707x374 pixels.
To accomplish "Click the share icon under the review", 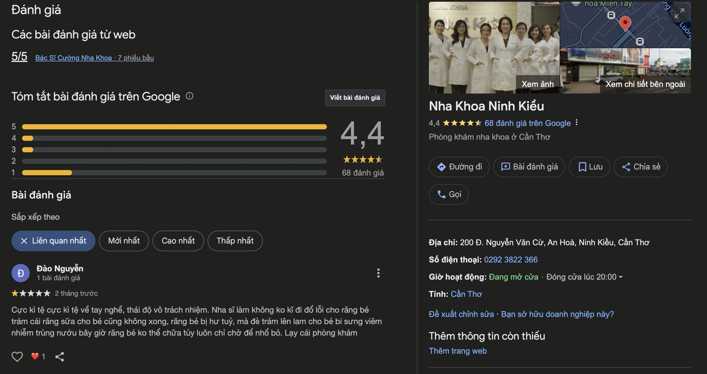I will click(x=60, y=357).
